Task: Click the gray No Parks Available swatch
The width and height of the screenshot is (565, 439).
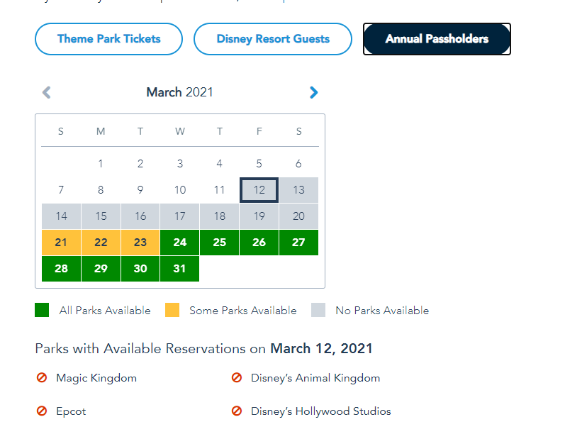Action: (x=318, y=310)
